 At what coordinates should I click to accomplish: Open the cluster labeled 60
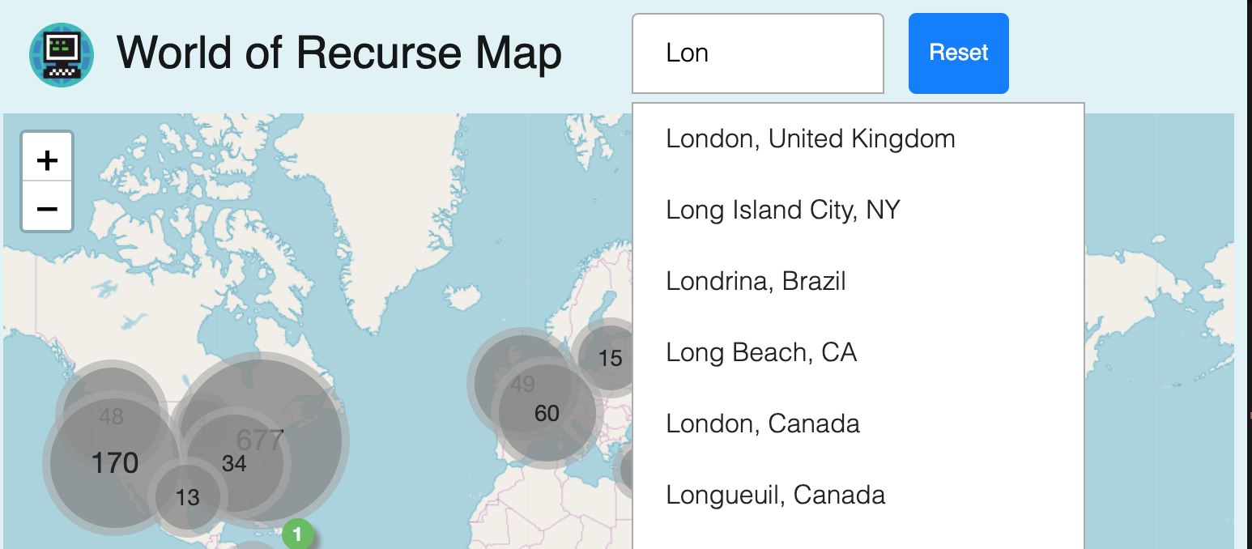pyautogui.click(x=547, y=413)
